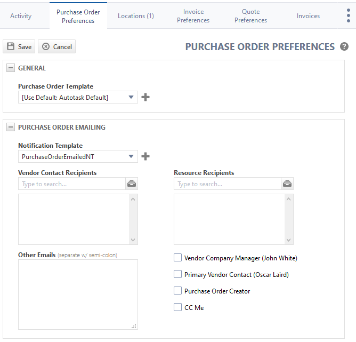Image resolution: width=356 pixels, height=342 pixels.
Task: Open the Notification Template dropdown
Action: (x=78, y=156)
